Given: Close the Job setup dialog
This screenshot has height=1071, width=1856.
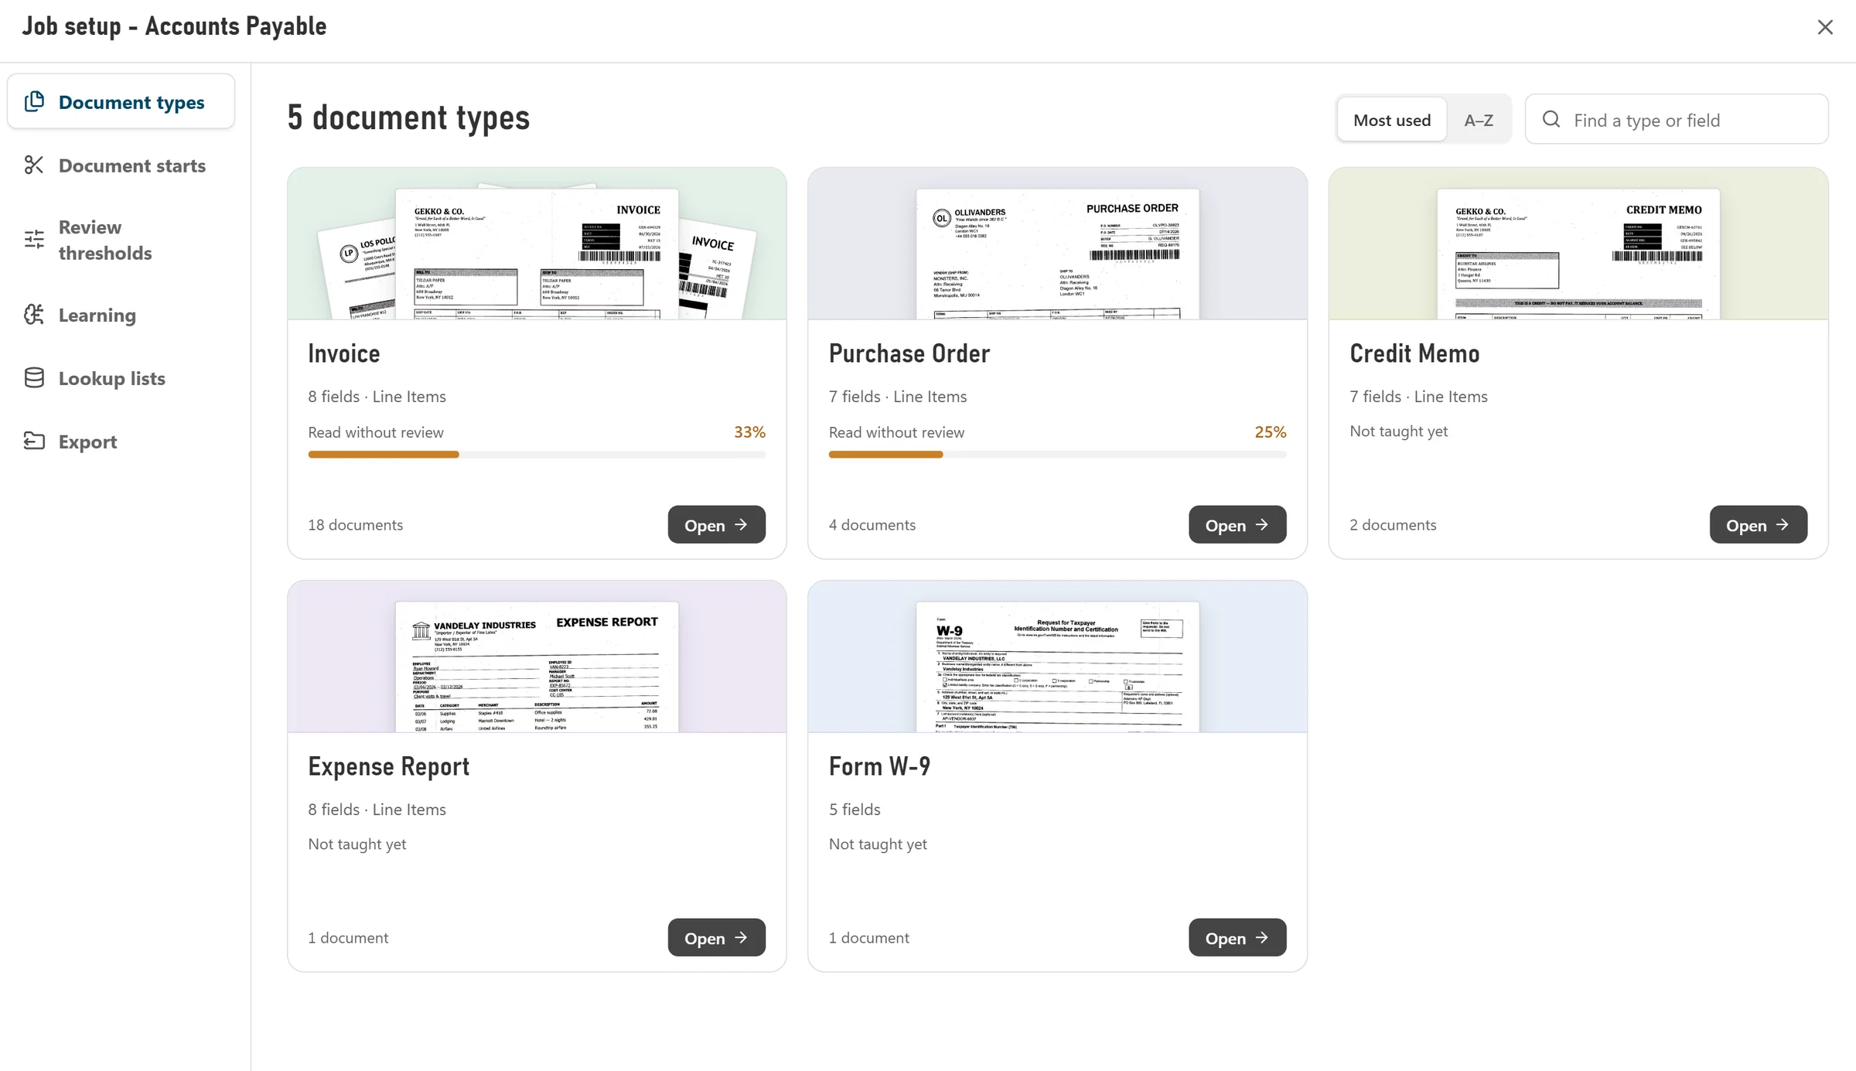Looking at the screenshot, I should 1825,27.
